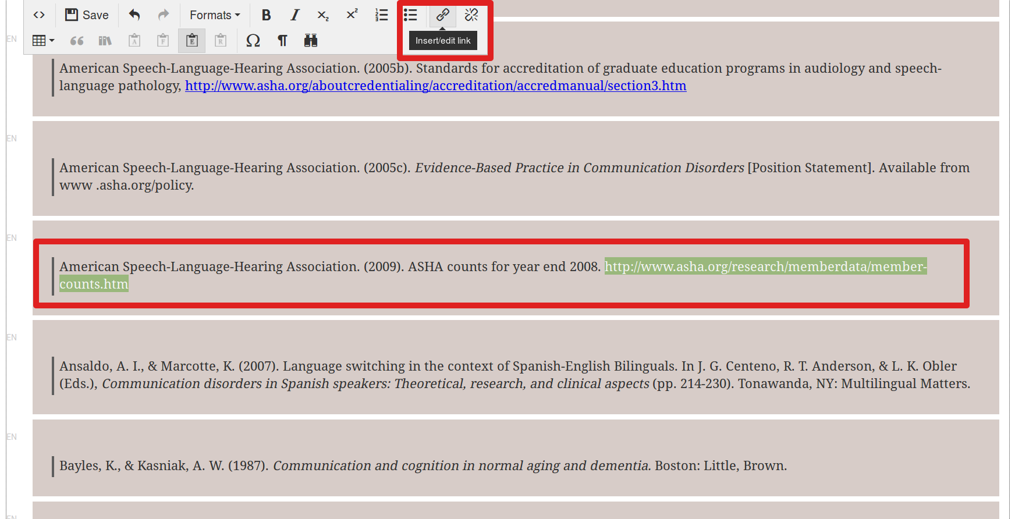1015x519 pixels.
Task: Click the Insert/edit link icon
Action: [x=442, y=15]
